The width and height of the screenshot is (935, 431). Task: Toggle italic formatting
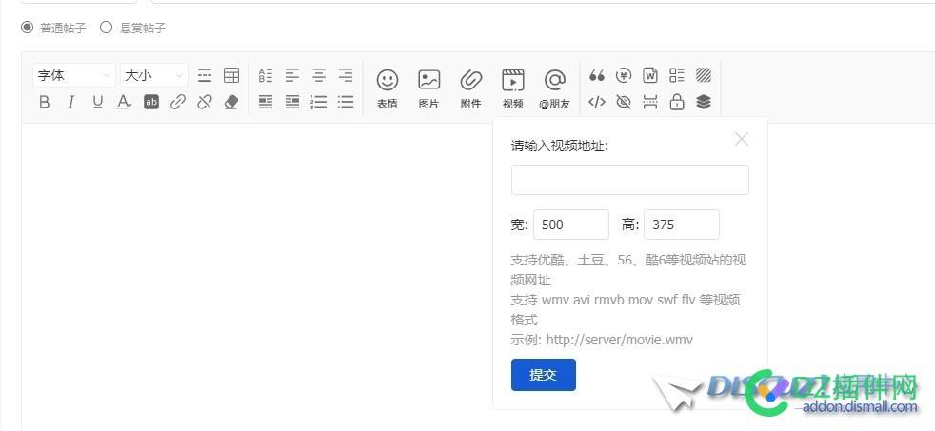(71, 102)
